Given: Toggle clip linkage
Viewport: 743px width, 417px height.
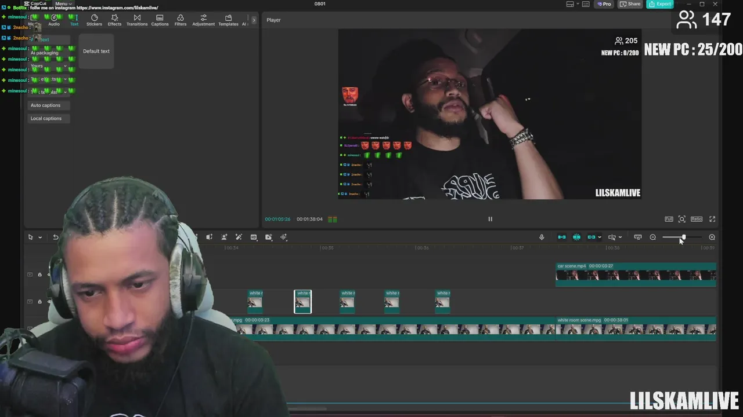Looking at the screenshot, I should coord(591,237).
